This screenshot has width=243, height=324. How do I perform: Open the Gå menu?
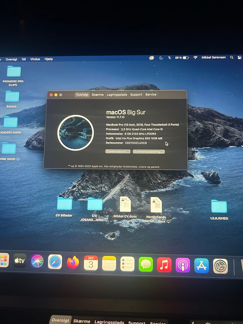click(24, 59)
